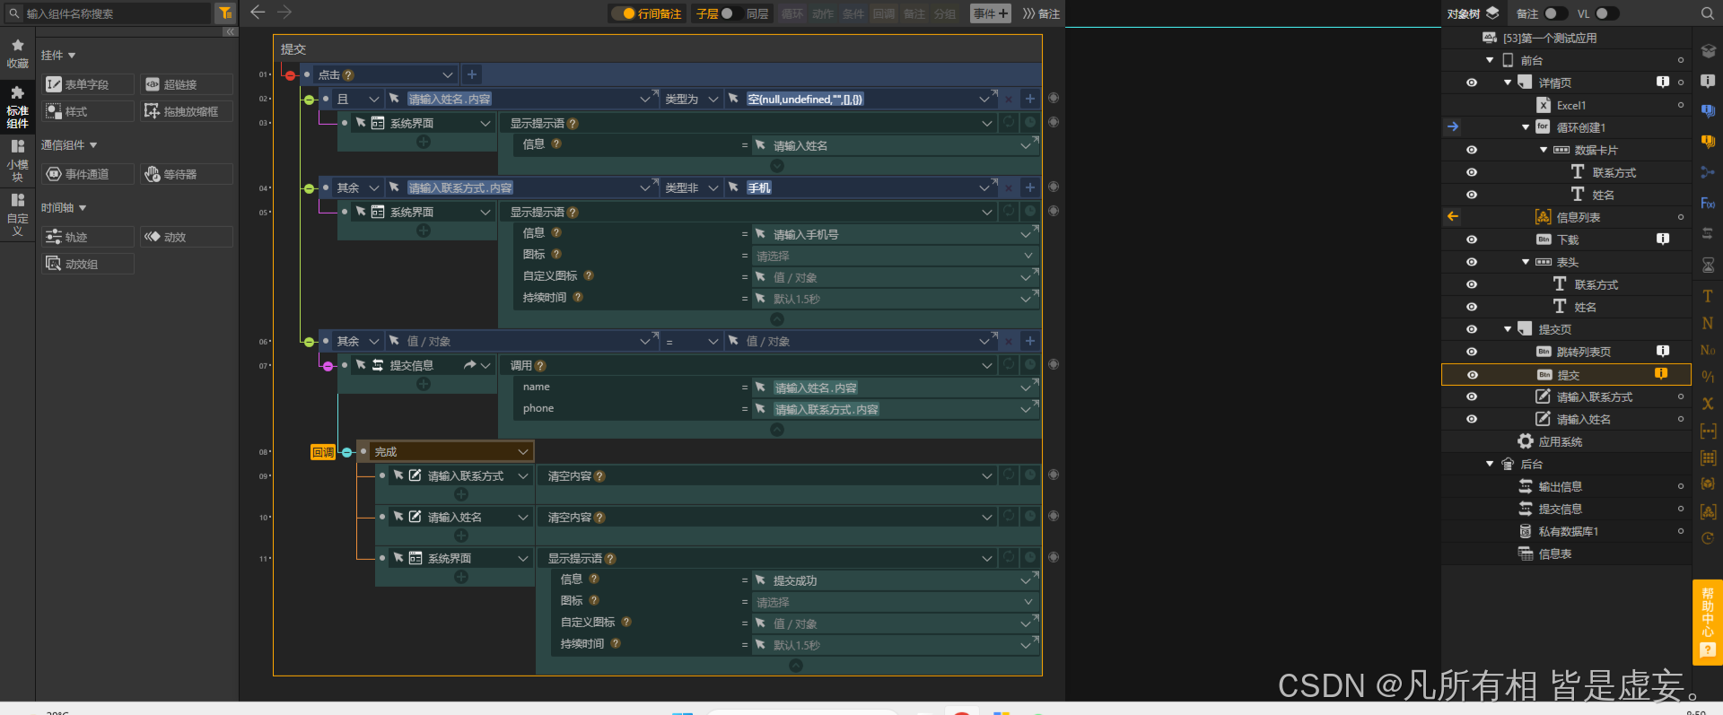Select the 等待器 component
The height and width of the screenshot is (715, 1723).
click(x=187, y=174)
